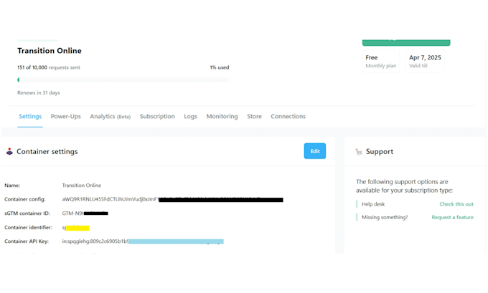Image resolution: width=488 pixels, height=293 pixels.
Task: Select the Name value Transition Online
Action: [x=82, y=186]
